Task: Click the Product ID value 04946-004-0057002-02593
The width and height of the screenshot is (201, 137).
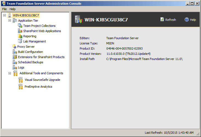Action: point(125,48)
